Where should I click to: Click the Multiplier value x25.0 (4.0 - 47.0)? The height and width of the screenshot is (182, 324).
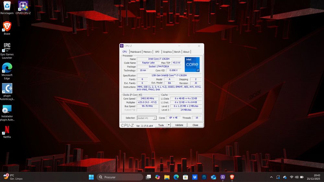coord(147,102)
